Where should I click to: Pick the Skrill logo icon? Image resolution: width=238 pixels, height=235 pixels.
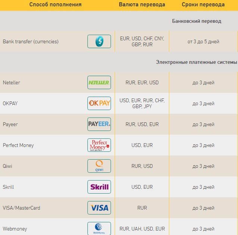[99, 187]
